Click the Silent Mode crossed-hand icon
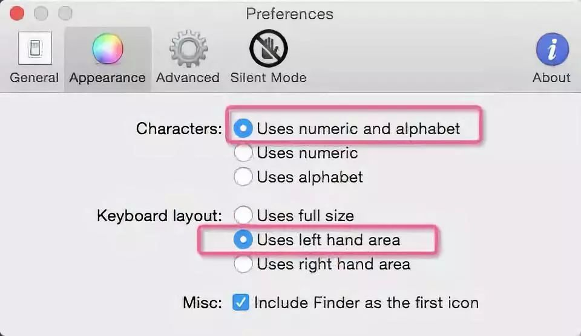Viewport: 581px width, 336px height. (268, 49)
